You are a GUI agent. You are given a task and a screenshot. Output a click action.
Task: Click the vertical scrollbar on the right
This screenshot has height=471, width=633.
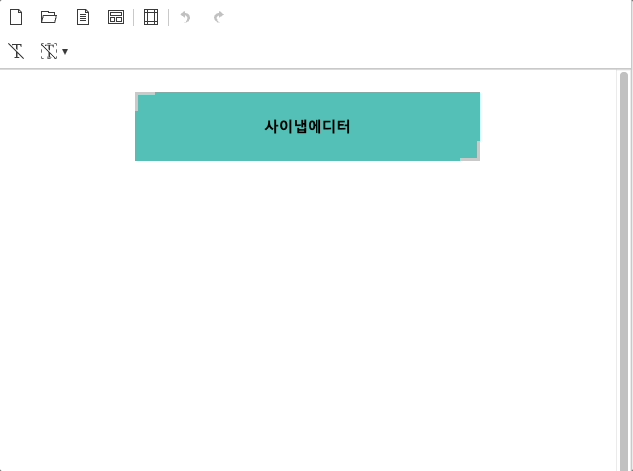coord(624,266)
